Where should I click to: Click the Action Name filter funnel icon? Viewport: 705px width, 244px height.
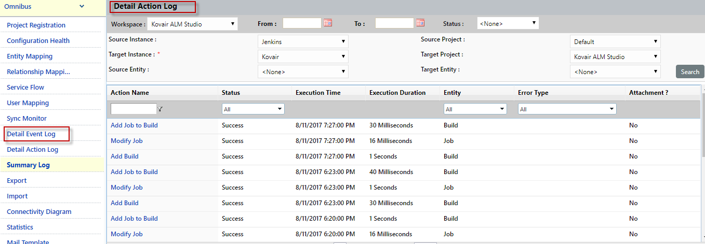coord(161,109)
